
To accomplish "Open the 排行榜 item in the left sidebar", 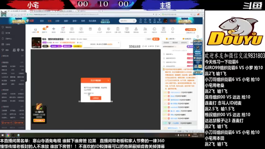I will (x=6, y=33).
